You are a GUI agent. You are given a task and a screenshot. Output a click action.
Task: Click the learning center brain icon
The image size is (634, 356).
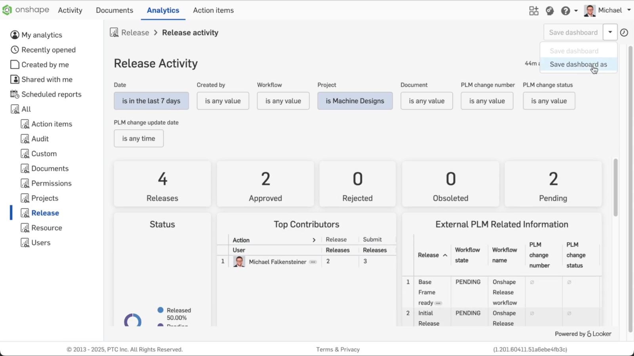click(x=549, y=11)
